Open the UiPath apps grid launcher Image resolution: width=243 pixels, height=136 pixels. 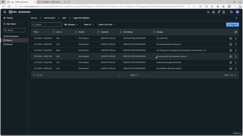click(5, 12)
